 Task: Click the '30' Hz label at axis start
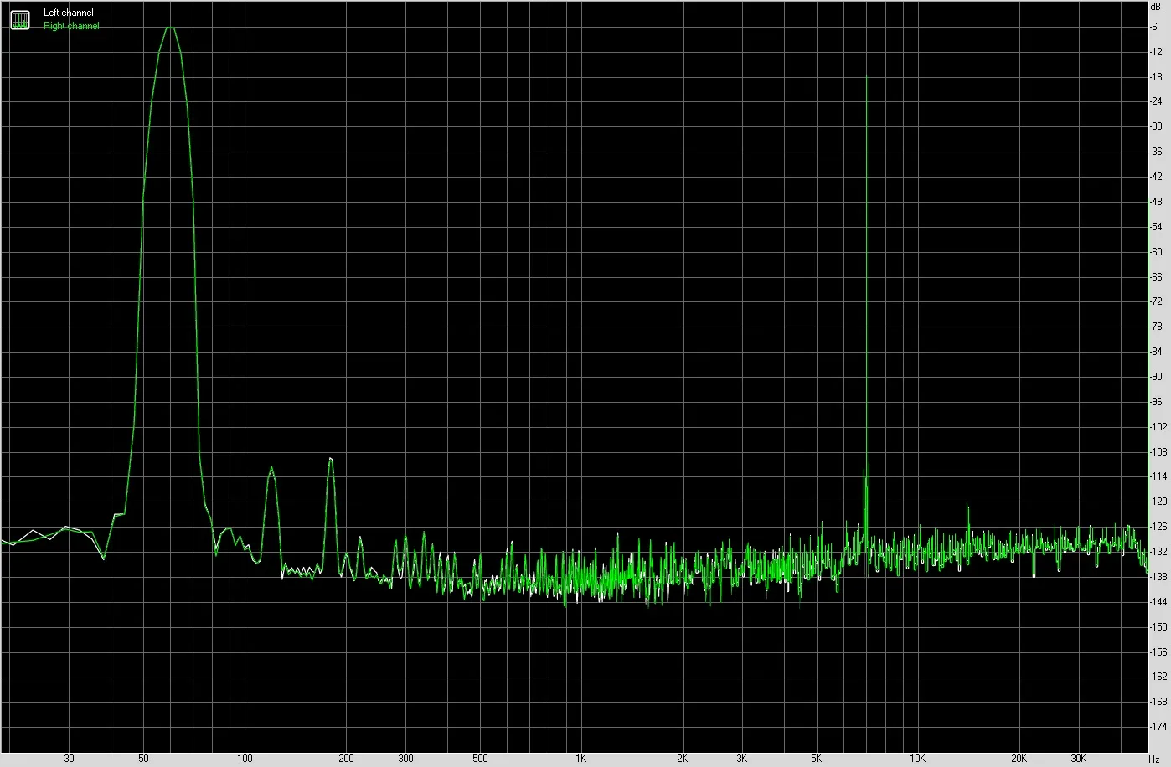pos(69,759)
